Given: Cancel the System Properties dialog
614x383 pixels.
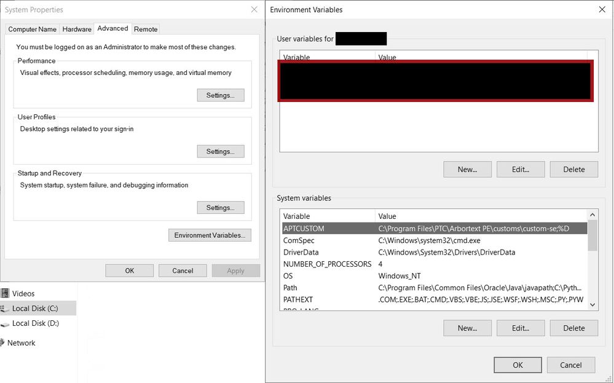Looking at the screenshot, I should click(183, 270).
